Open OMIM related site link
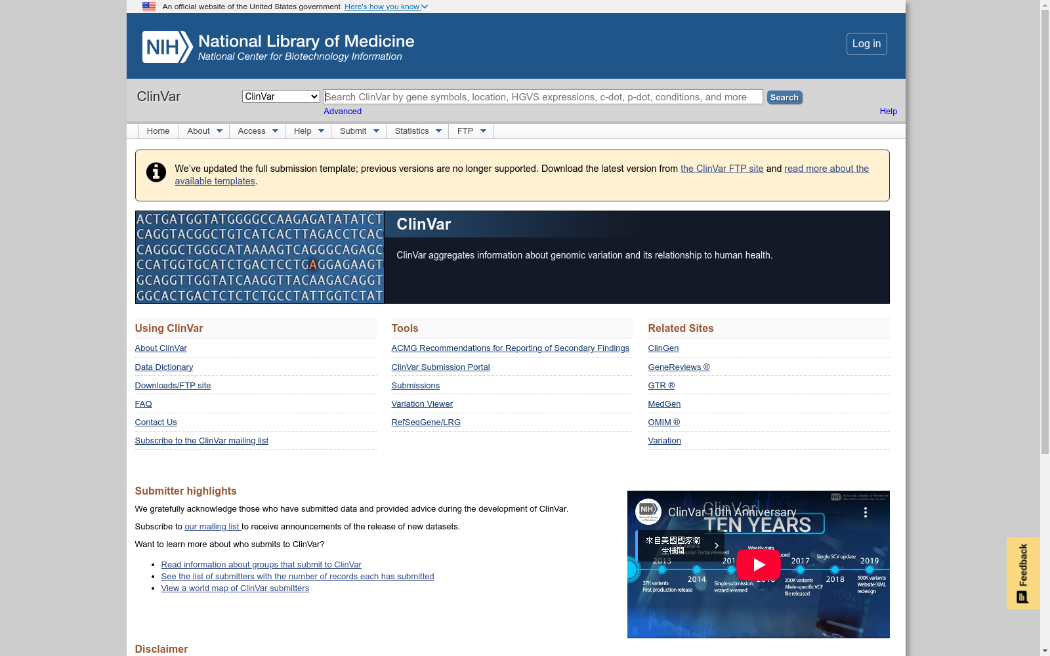Viewport: 1050px width, 656px height. 663,422
